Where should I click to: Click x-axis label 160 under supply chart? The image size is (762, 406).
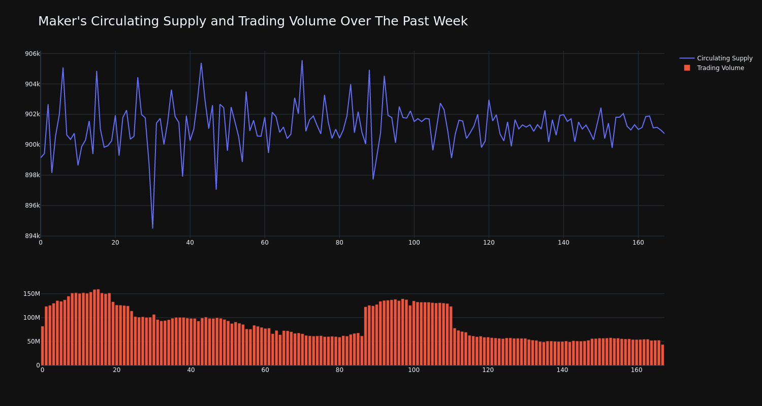(638, 243)
